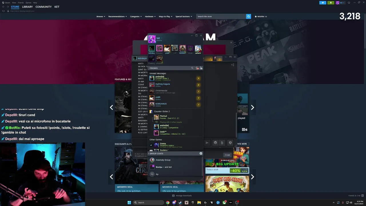Go back with the navigation arrow
The width and height of the screenshot is (366, 206).
coord(3,7)
